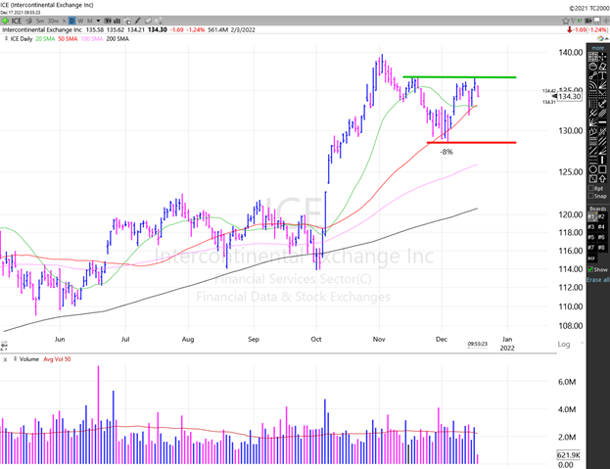Viewport: 610px width, 469px height.
Task: Click the 621.9K volume value label
Action: pyautogui.click(x=568, y=455)
